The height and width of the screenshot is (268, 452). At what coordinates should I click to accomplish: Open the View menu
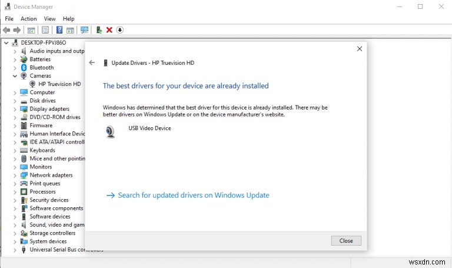pyautogui.click(x=49, y=19)
